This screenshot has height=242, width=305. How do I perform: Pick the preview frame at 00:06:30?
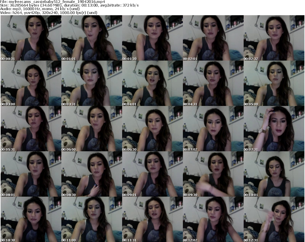click(x=152, y=129)
